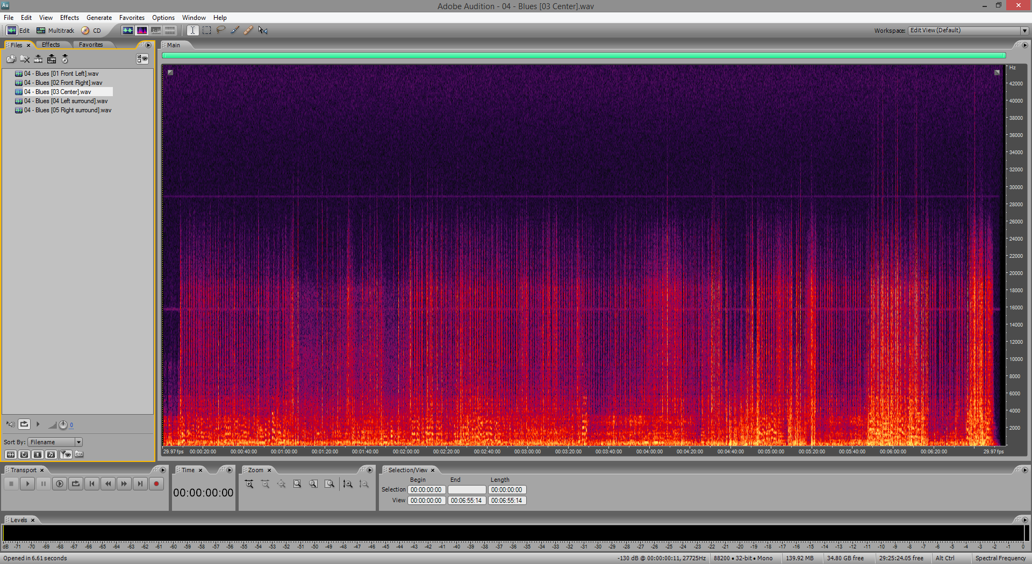Toggle Show Markers filter button
Image resolution: width=1032 pixels, height=564 pixels.
pyautogui.click(x=66, y=454)
